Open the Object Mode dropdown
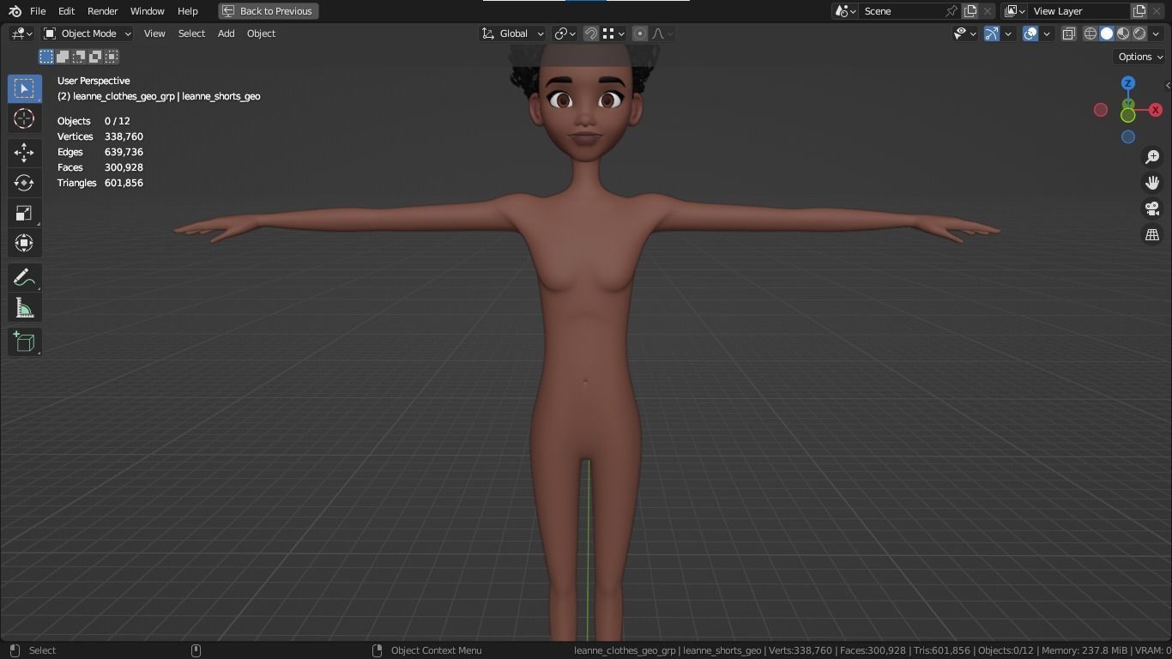The height and width of the screenshot is (659, 1172). [88, 33]
